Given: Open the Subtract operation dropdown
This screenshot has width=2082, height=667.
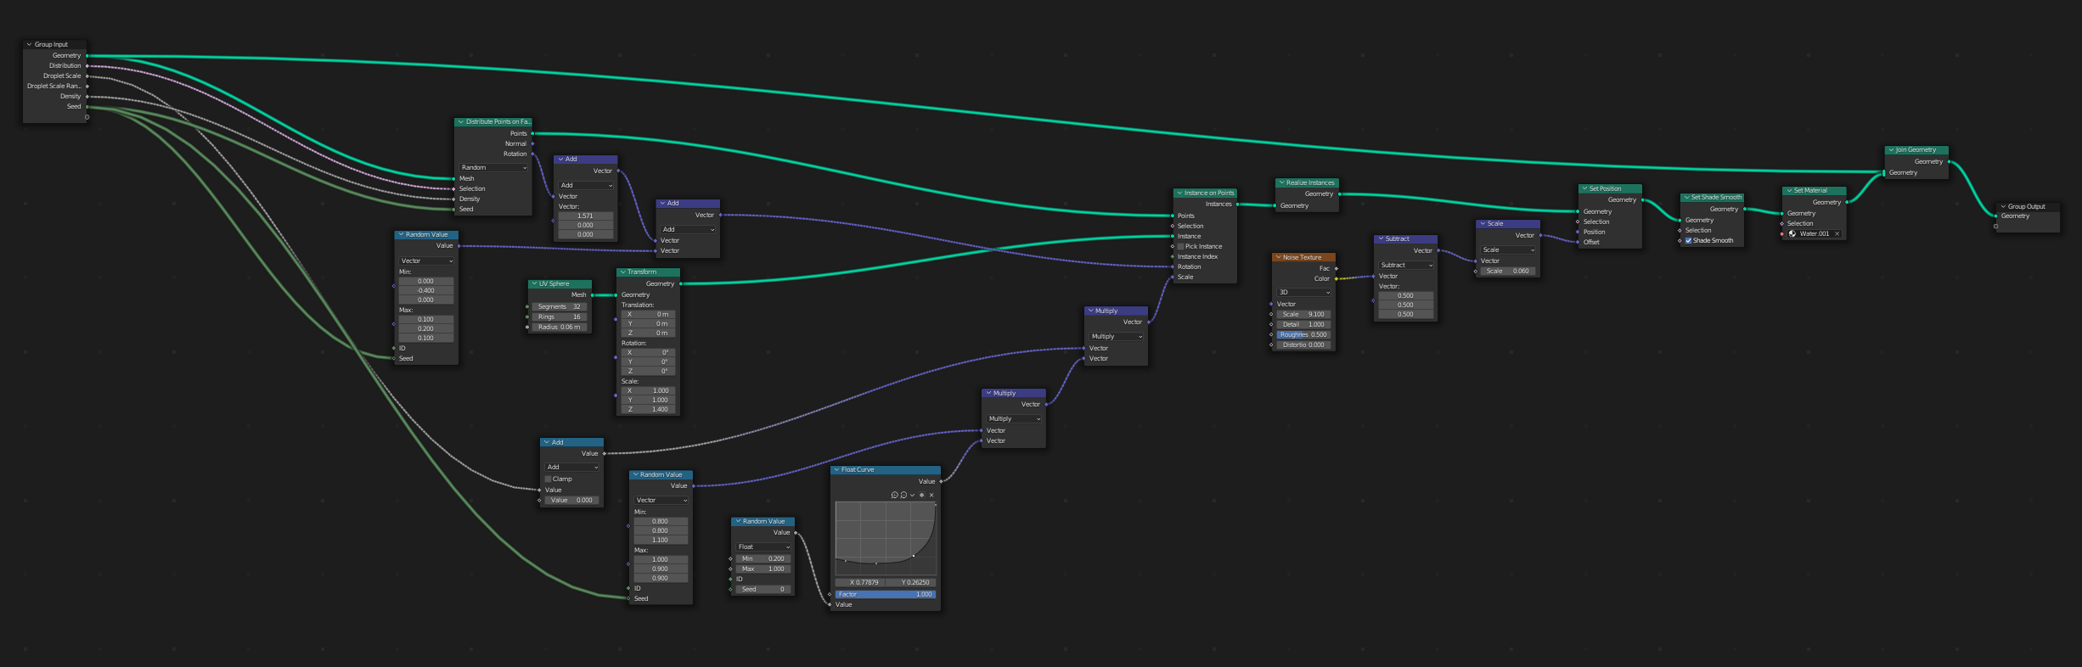Looking at the screenshot, I should coord(1406,265).
